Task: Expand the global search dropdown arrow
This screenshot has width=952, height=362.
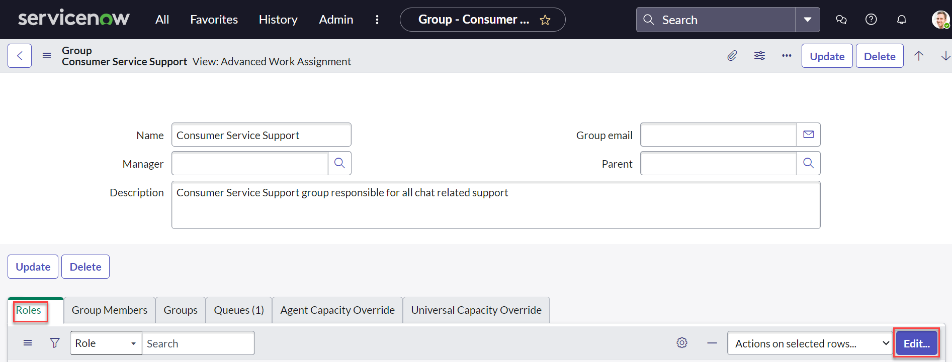Action: 807,20
